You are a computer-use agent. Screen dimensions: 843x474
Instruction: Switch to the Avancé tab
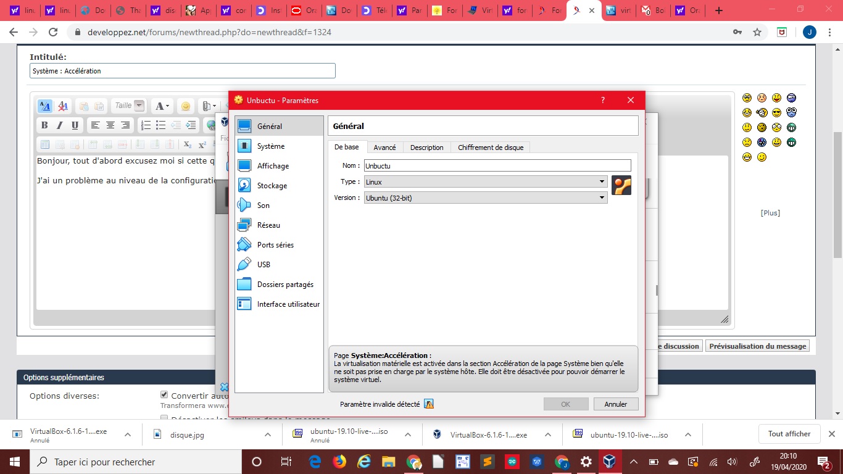tap(385, 148)
